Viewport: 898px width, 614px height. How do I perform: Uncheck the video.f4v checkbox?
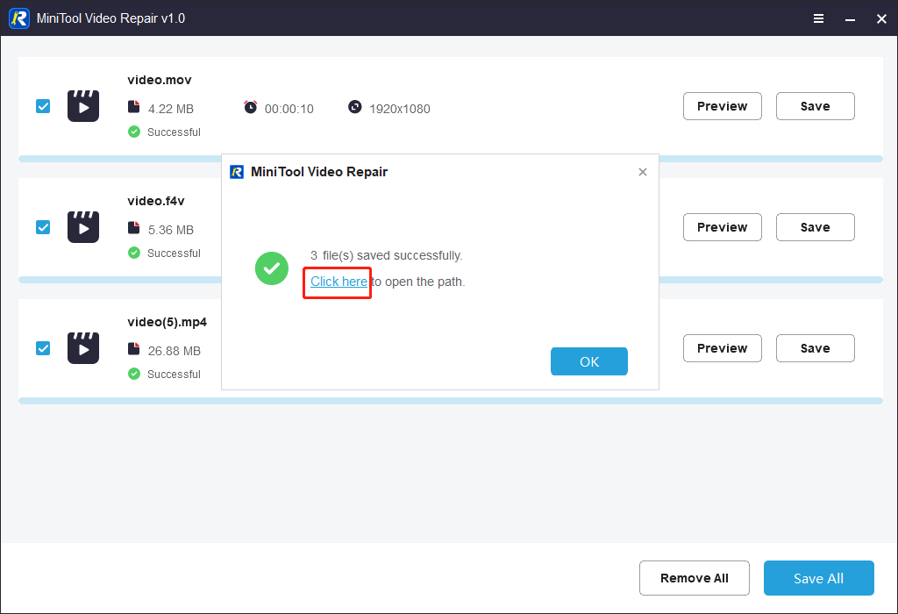coord(43,227)
